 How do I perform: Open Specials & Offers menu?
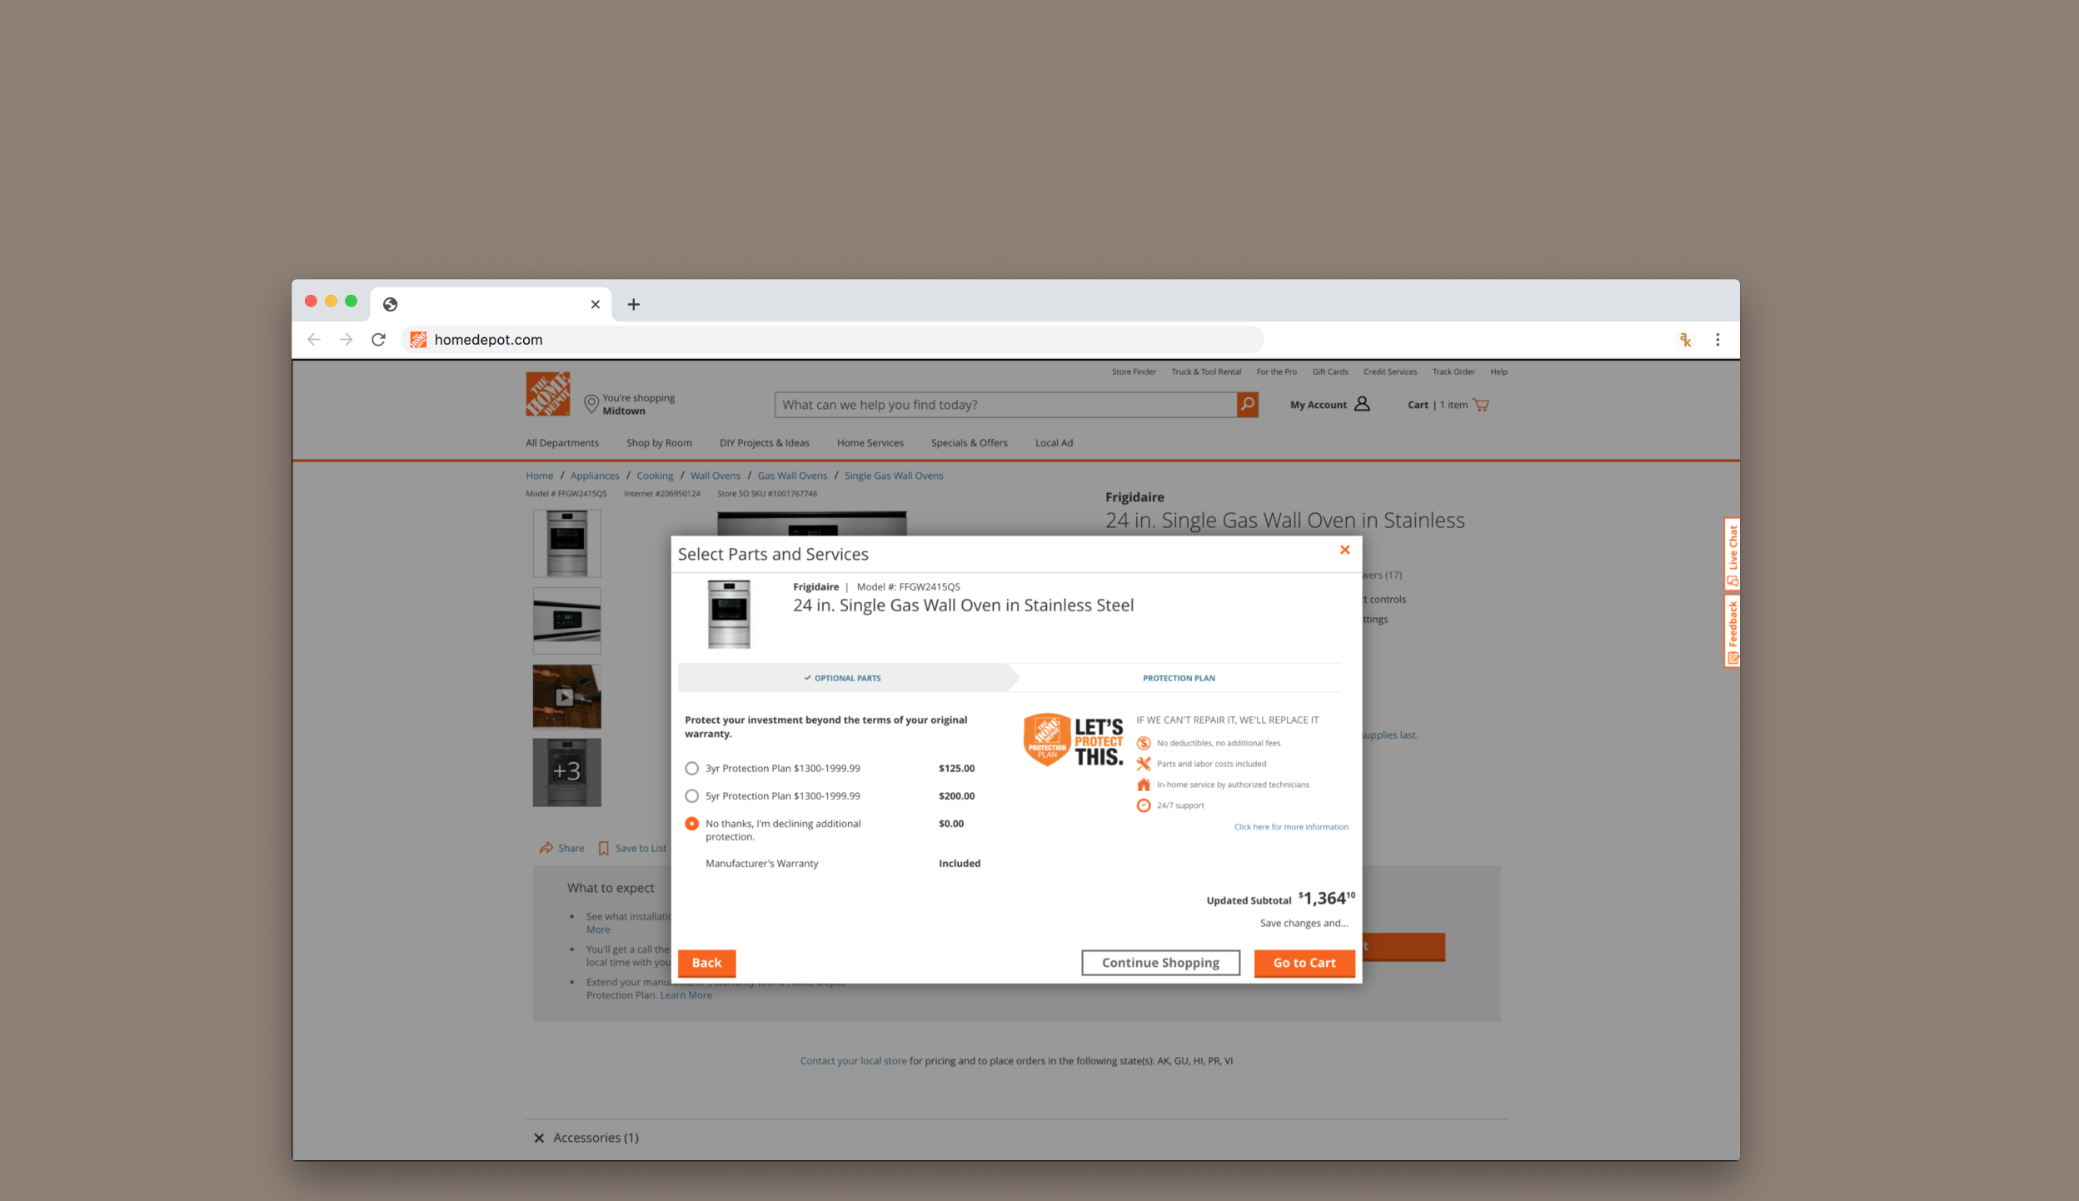tap(970, 443)
